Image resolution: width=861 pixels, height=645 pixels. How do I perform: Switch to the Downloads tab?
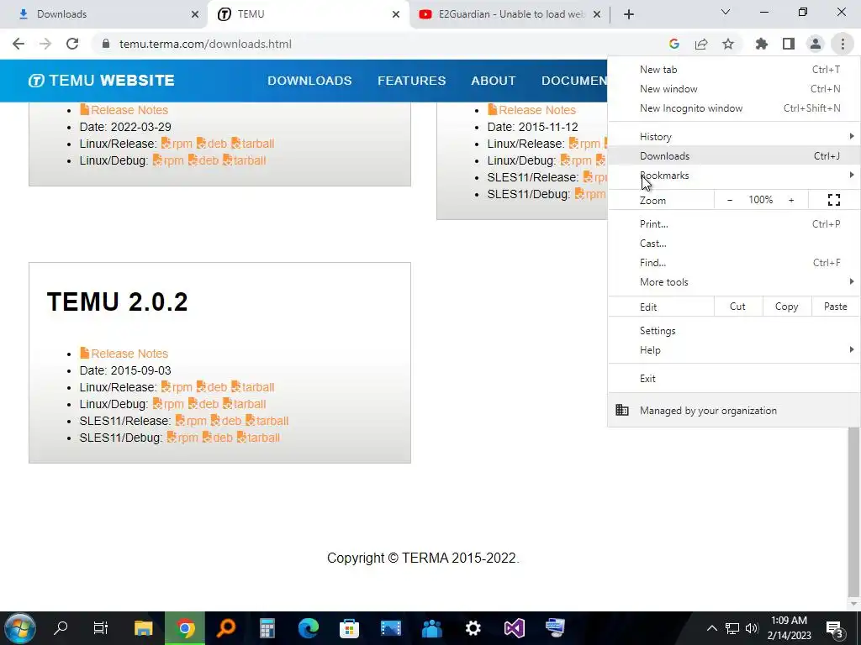pyautogui.click(x=103, y=14)
